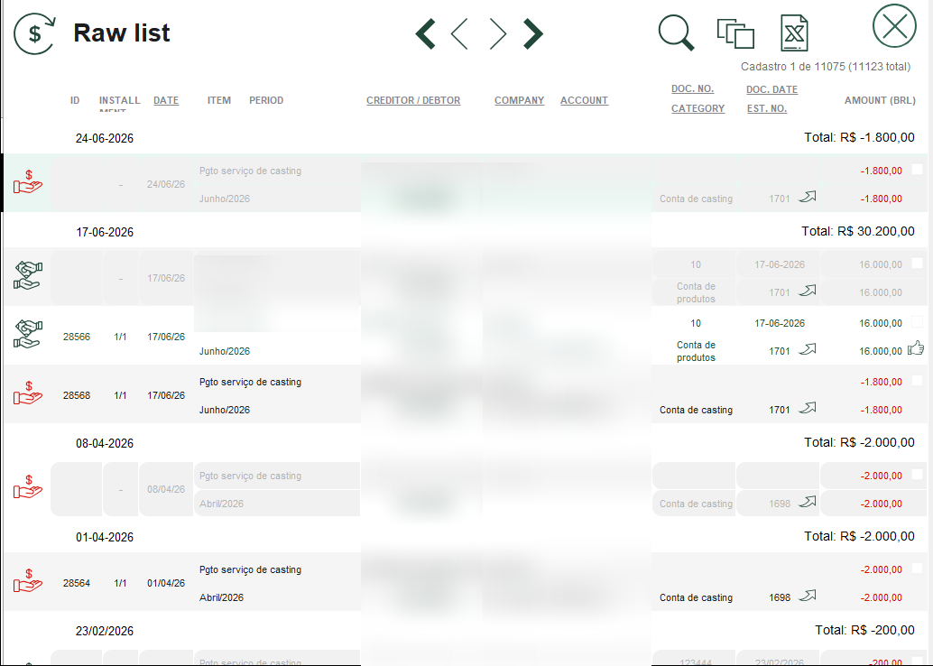Viewport: 933px width, 666px height.
Task: Open estimate arrow beside 1701 in row 28568
Action: tap(808, 408)
